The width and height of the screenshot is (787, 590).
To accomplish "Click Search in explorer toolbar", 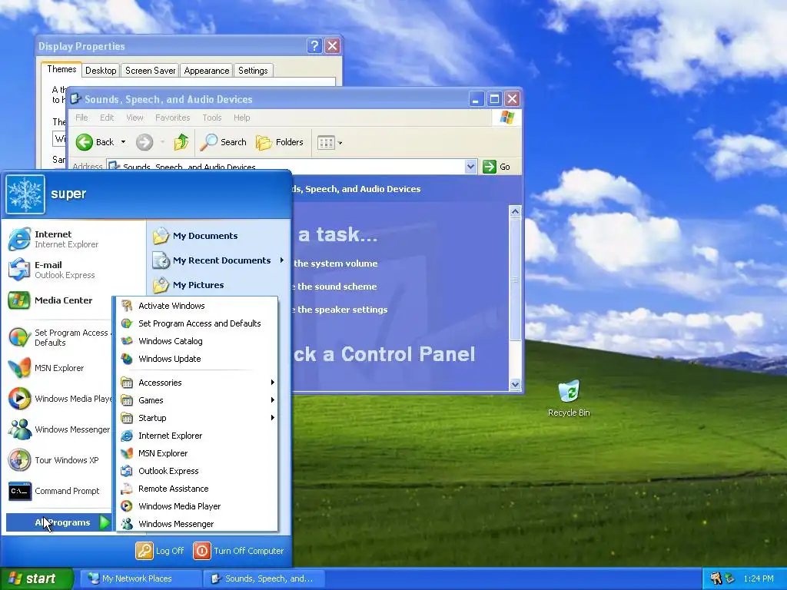I will click(x=224, y=142).
